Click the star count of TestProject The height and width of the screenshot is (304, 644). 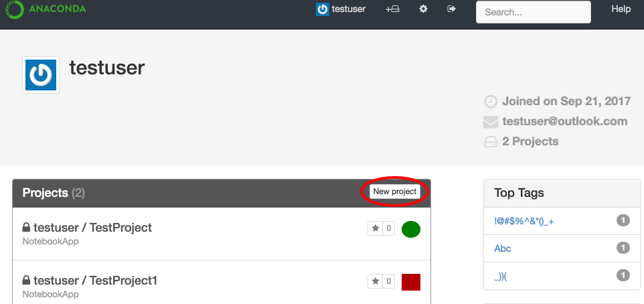(388, 228)
